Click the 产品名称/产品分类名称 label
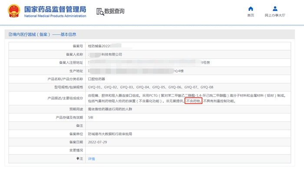 click(x=65, y=79)
